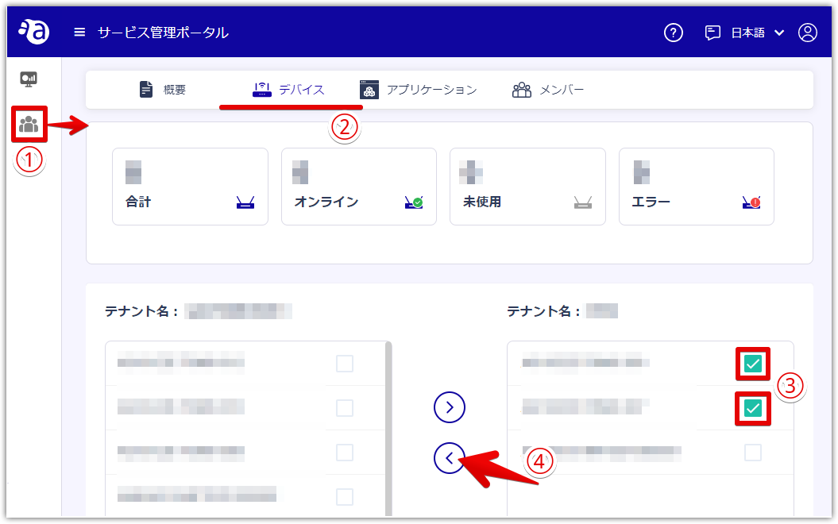The height and width of the screenshot is (524, 838).
Task: Select the エラー device status card
Action: click(697, 187)
